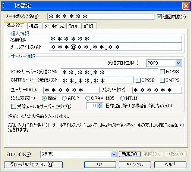The image size is (192, 172).
Task: Enable the SMTPS checkbox
Action: [162, 80]
